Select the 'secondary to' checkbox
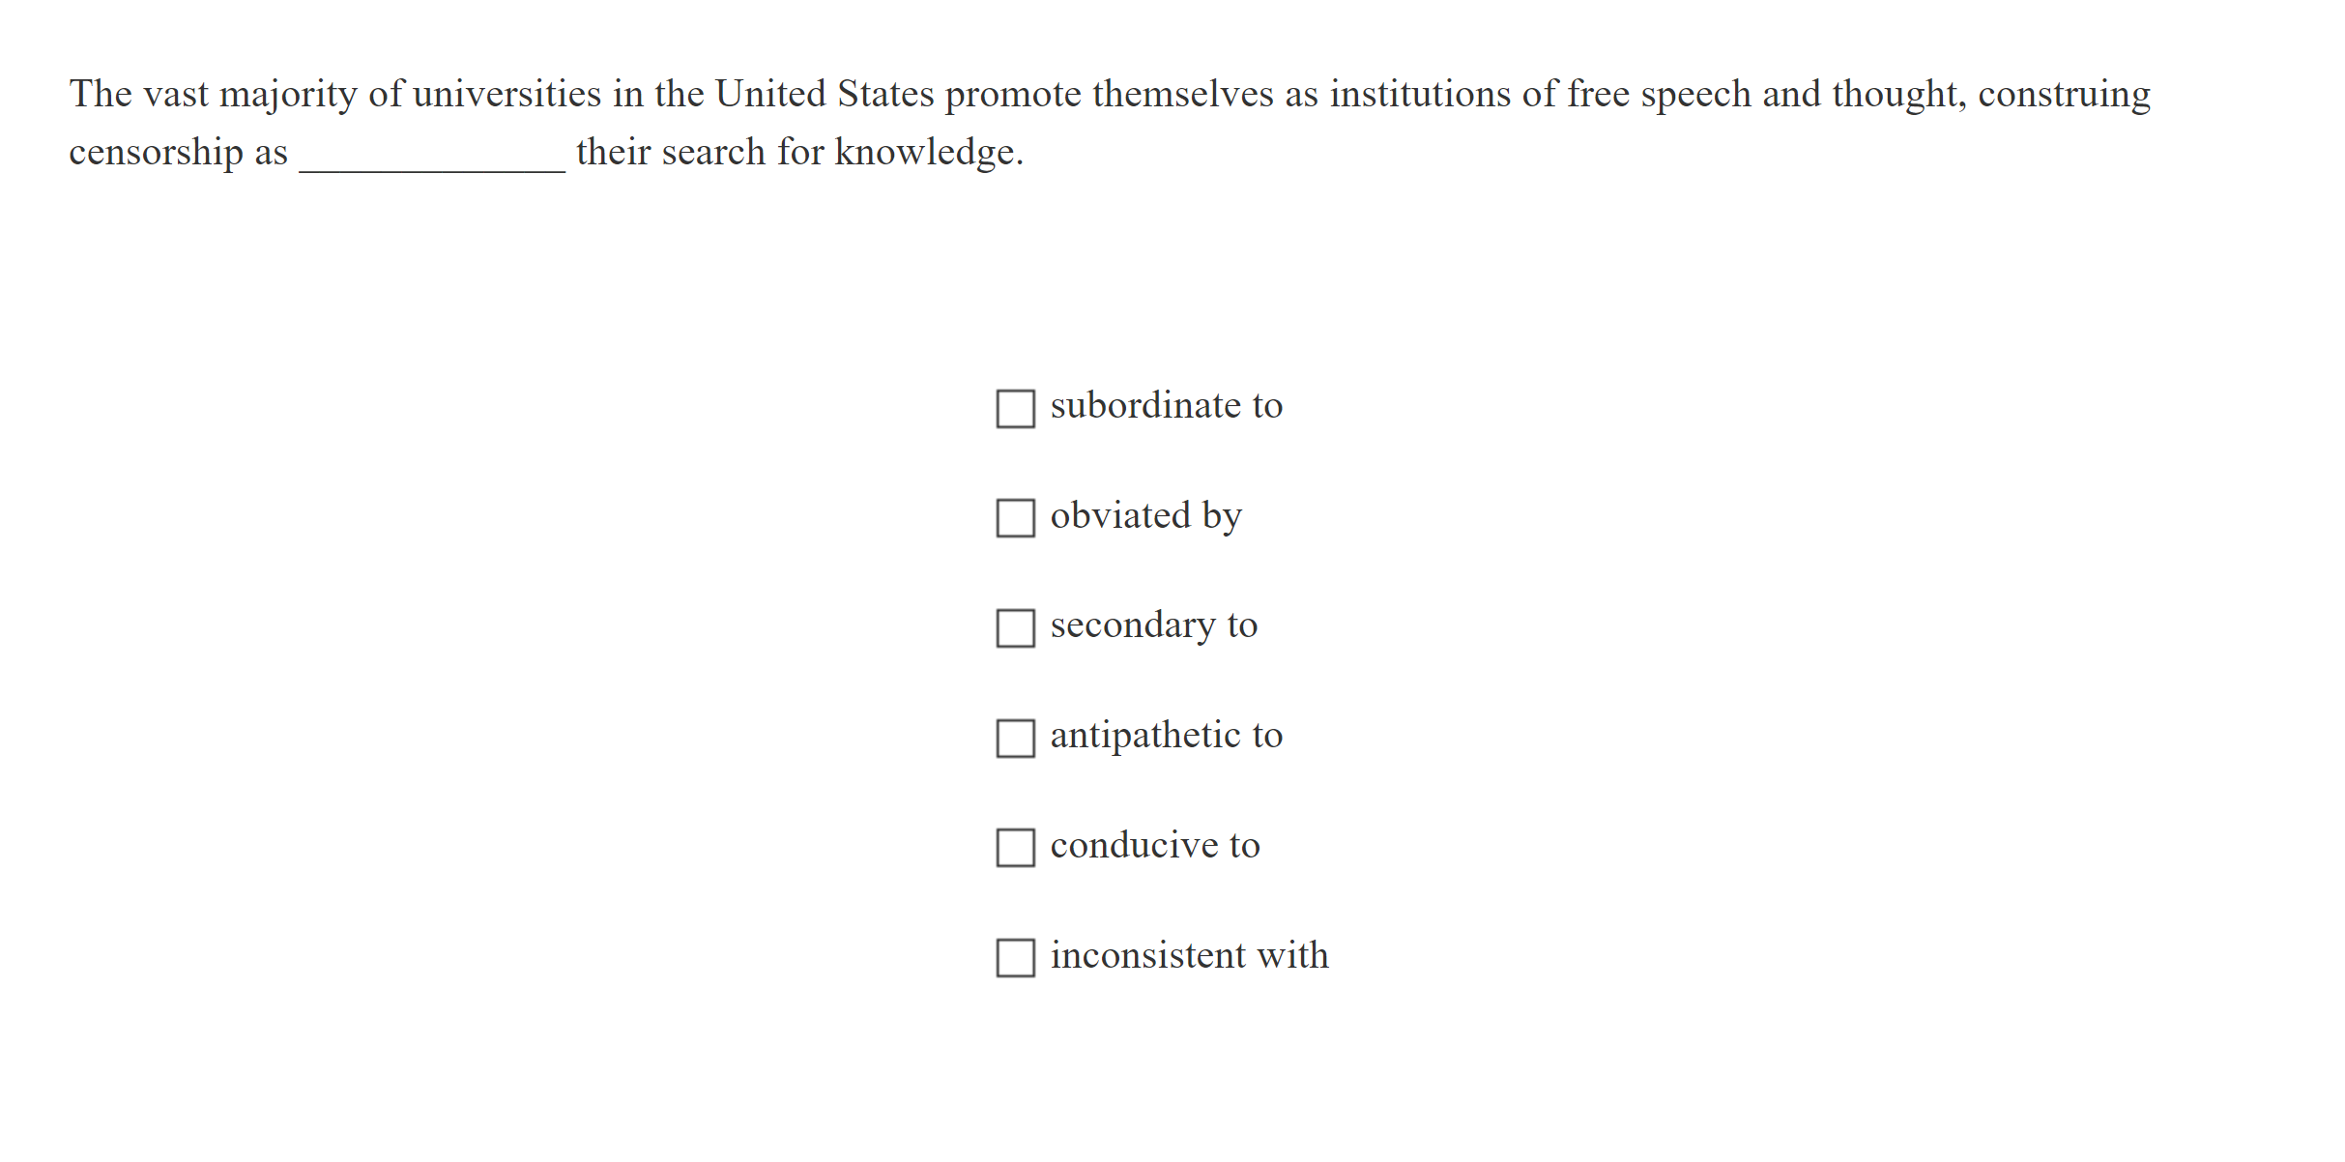Screen dimensions: 2345x1162 coord(1015,628)
